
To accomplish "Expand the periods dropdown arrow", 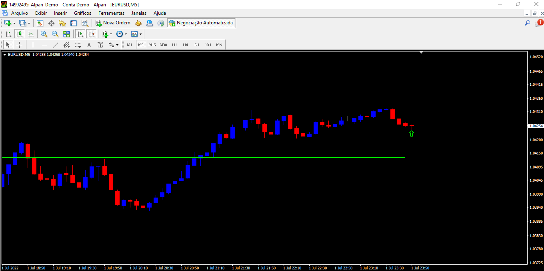I will point(126,34).
